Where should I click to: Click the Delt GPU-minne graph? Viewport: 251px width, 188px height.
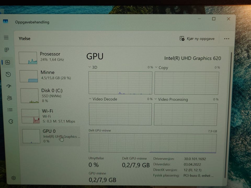point(152,143)
